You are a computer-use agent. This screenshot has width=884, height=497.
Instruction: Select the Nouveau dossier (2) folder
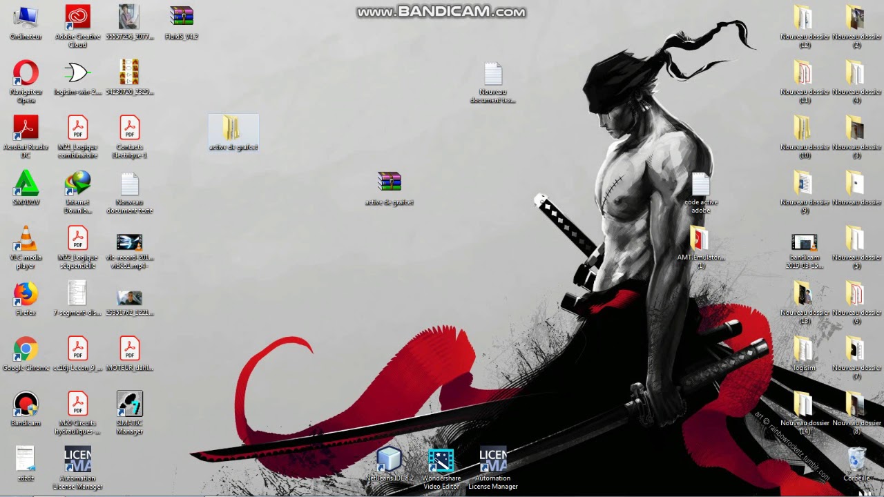[x=856, y=26]
